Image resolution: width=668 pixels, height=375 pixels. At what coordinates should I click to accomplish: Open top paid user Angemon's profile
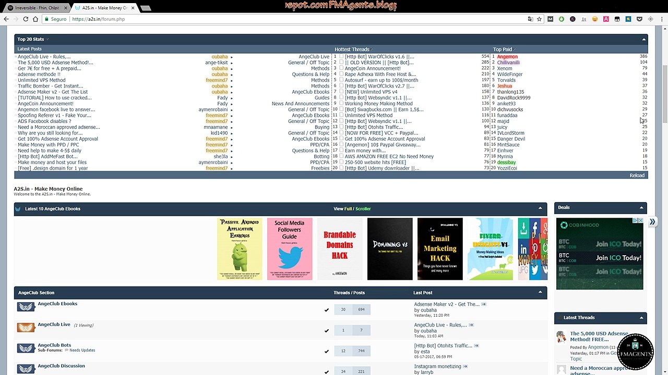click(x=507, y=57)
